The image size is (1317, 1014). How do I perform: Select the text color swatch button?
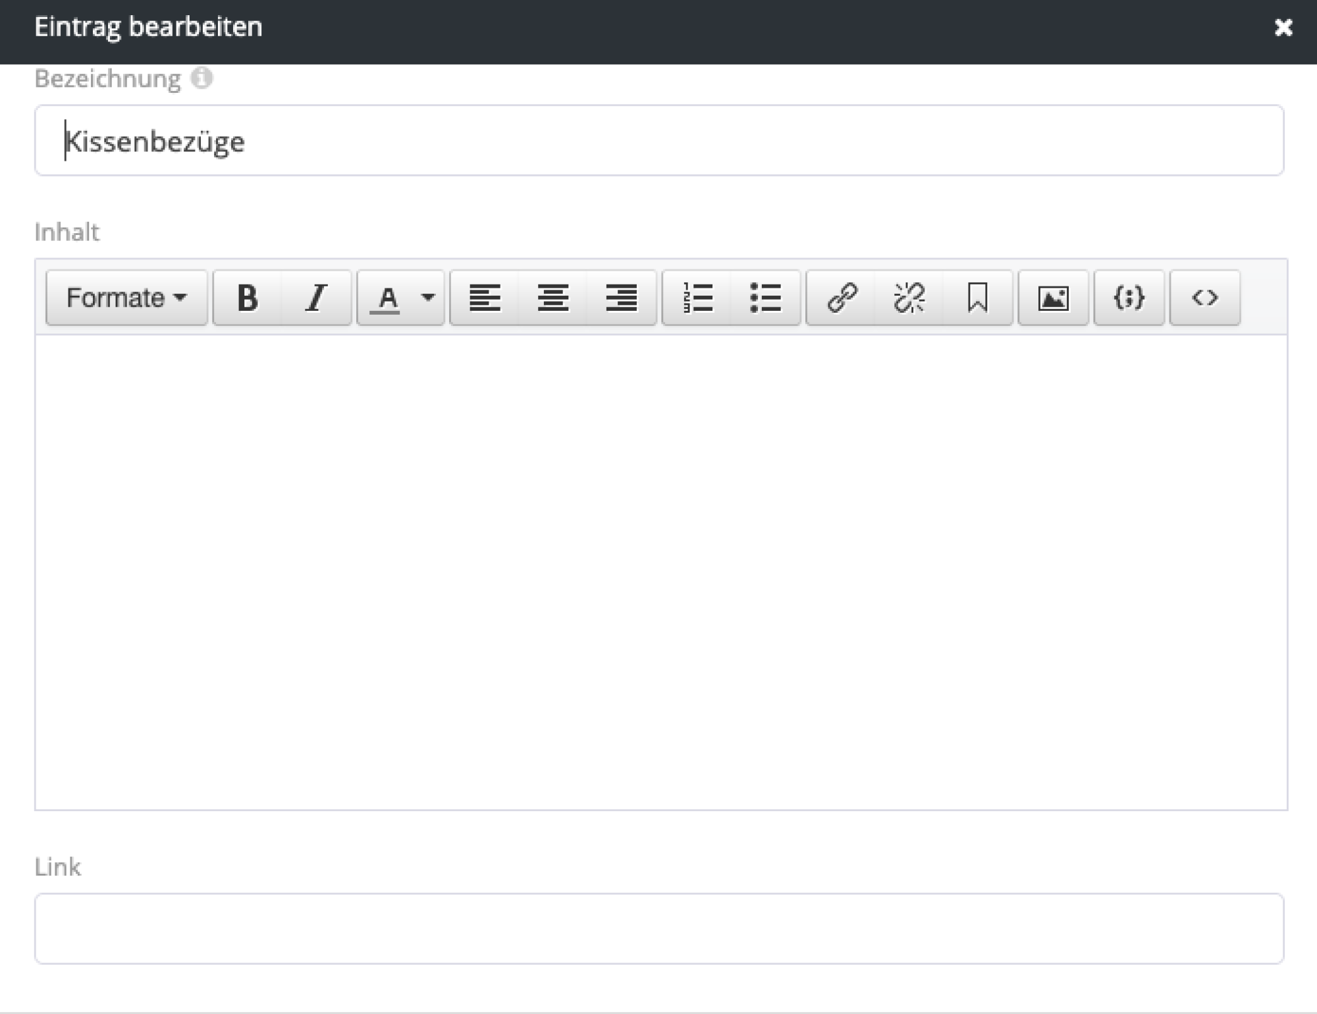coord(387,298)
